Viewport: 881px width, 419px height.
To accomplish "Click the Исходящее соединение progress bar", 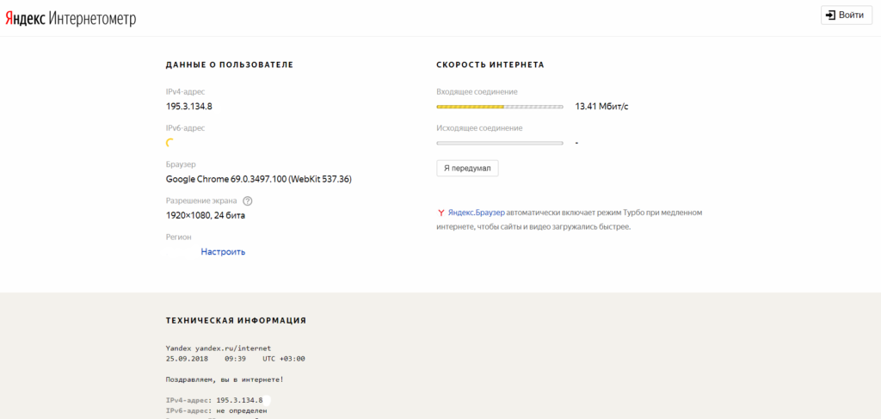I will (x=500, y=143).
